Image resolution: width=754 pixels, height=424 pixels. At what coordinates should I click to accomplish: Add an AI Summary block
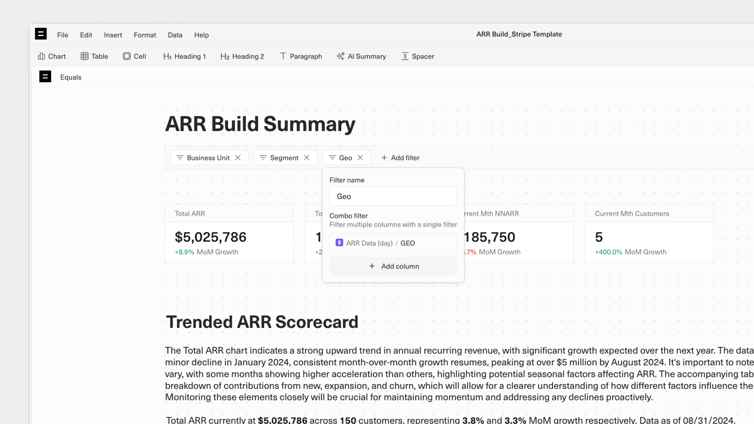[361, 56]
